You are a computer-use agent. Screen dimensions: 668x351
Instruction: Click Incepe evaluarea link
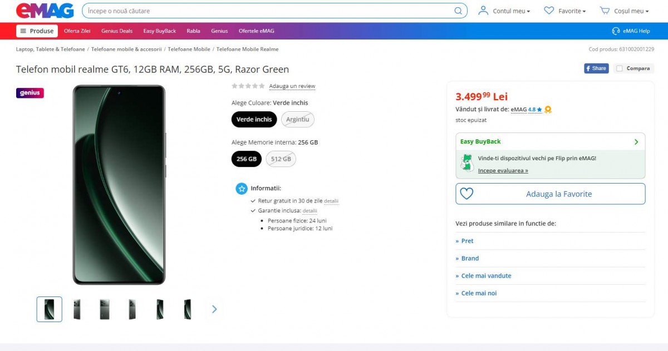(503, 171)
